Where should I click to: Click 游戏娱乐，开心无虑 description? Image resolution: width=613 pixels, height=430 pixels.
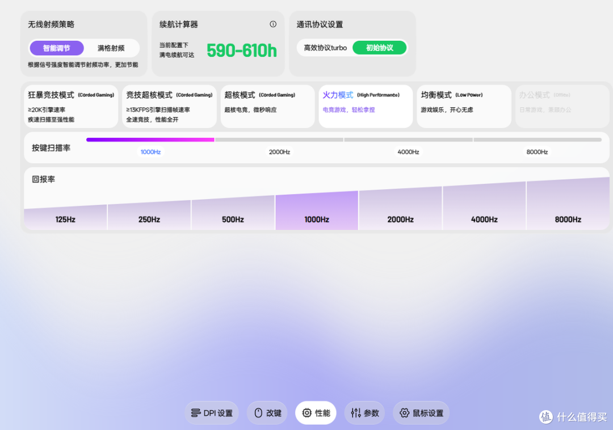(447, 109)
